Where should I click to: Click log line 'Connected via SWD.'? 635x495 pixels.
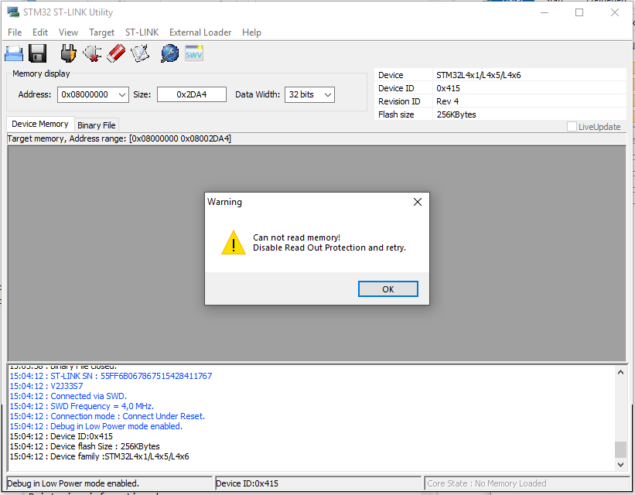pyautogui.click(x=68, y=396)
